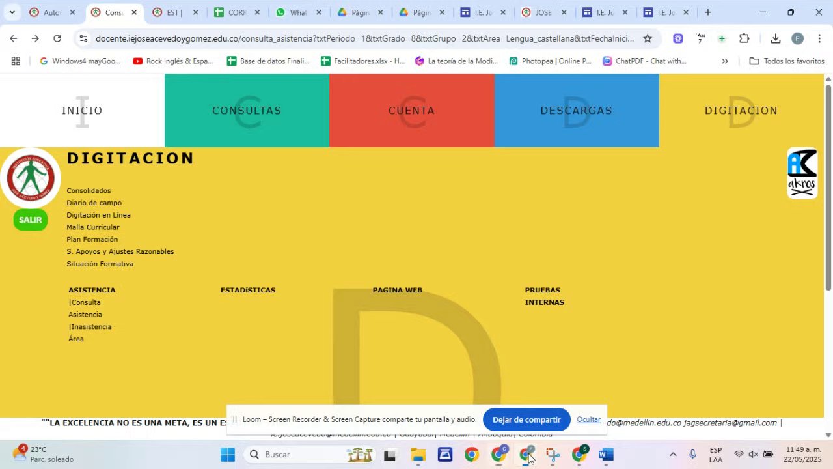Open the Malla Curricular link
The image size is (833, 469).
pyautogui.click(x=92, y=227)
